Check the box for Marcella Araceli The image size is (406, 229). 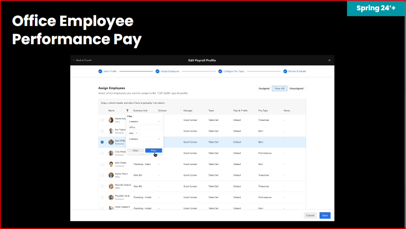click(102, 186)
